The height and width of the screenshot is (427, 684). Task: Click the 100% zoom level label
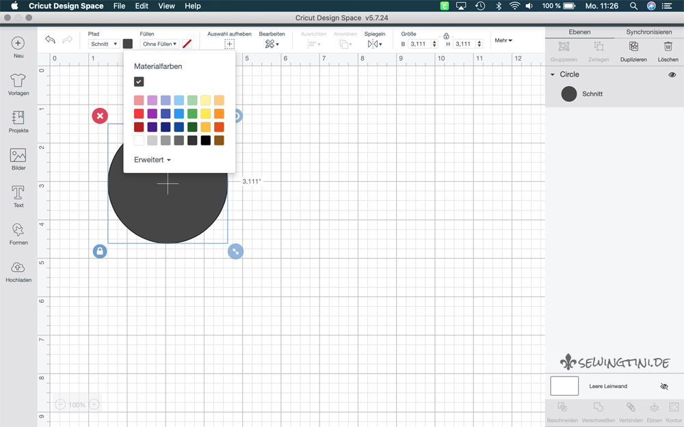(x=77, y=404)
